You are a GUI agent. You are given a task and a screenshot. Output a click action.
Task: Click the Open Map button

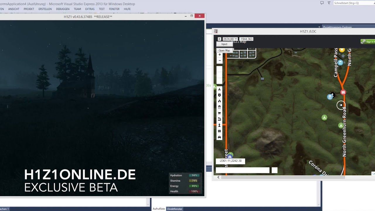click(x=224, y=51)
